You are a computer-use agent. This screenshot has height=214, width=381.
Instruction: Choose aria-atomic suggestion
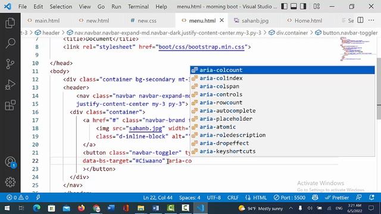click(282, 127)
